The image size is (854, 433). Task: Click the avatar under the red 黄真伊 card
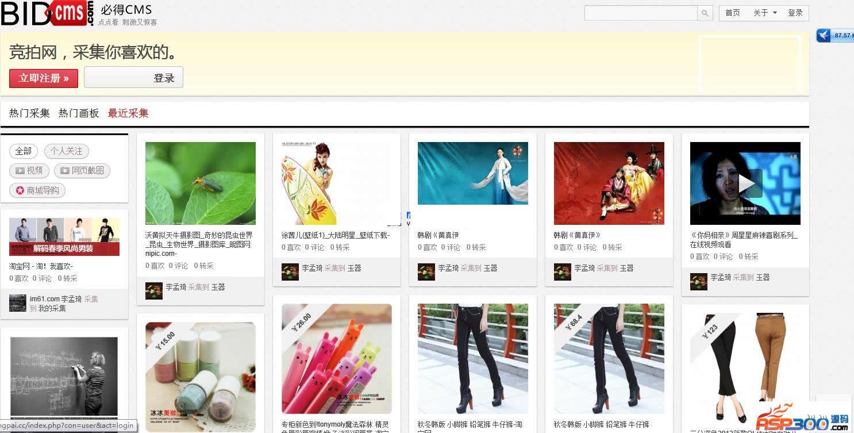(x=563, y=272)
